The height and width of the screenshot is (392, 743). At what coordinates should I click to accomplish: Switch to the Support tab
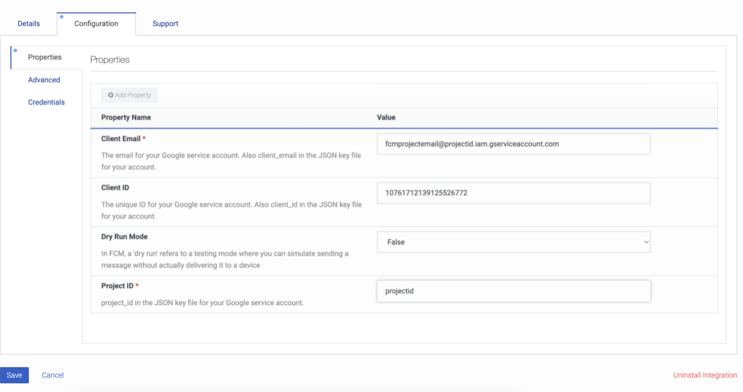point(165,24)
